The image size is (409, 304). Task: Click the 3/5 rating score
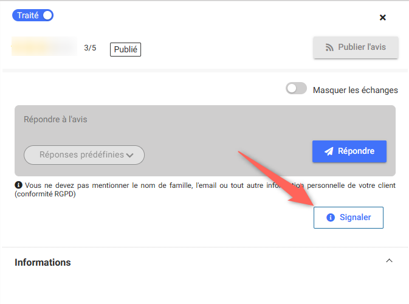[90, 48]
